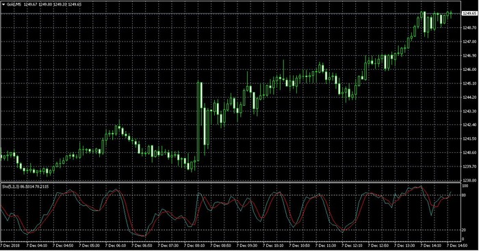This screenshot has width=479, height=251.
Task: Click the 7 Dec 14:10 time label
Action: coord(430,246)
